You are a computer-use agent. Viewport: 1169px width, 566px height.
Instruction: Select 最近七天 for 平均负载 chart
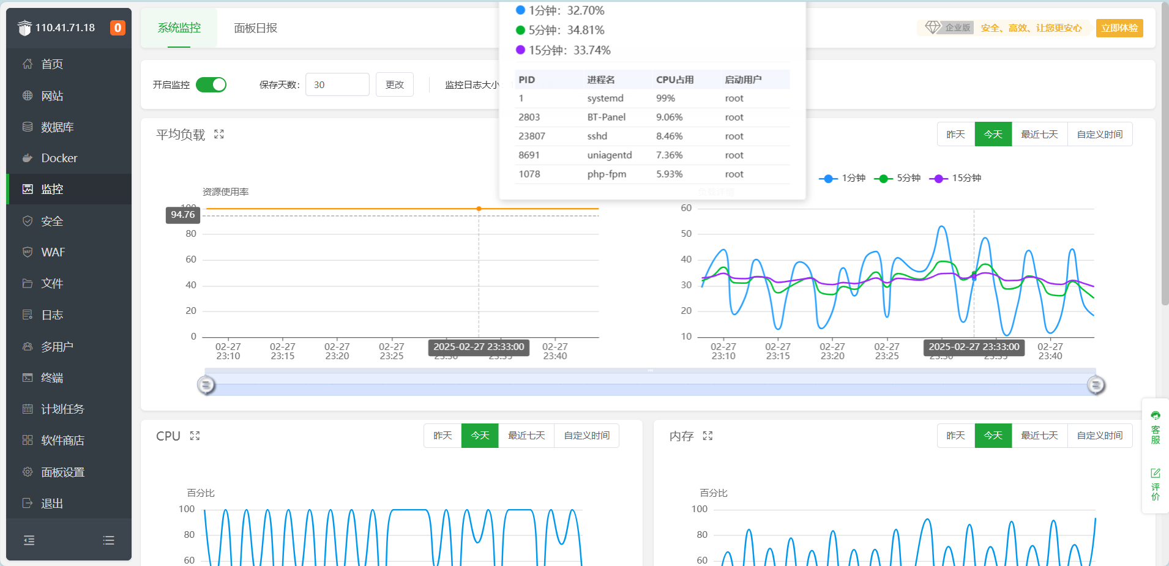(1039, 134)
